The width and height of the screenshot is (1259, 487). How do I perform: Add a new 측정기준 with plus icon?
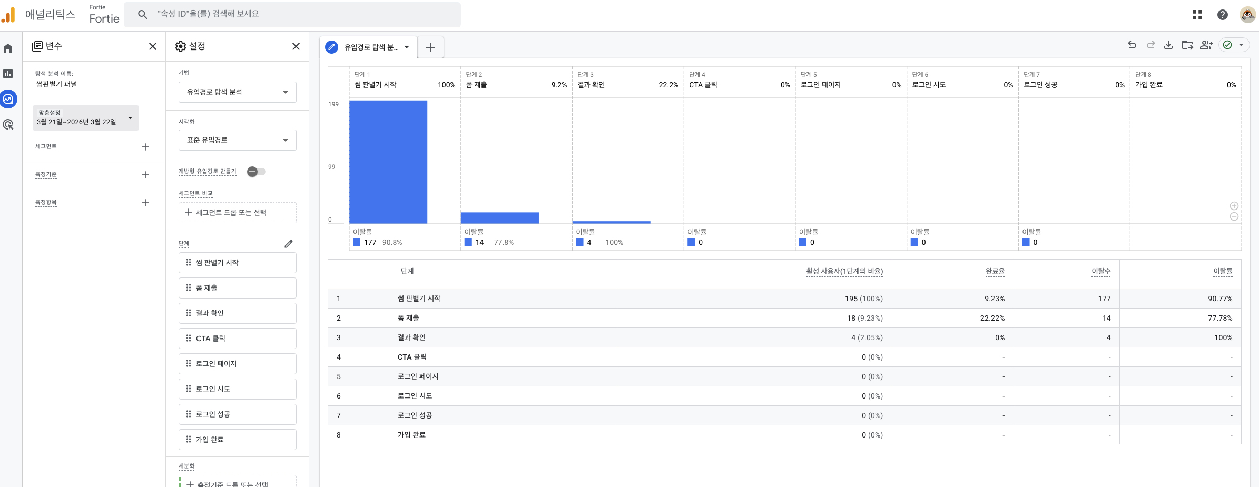[145, 175]
